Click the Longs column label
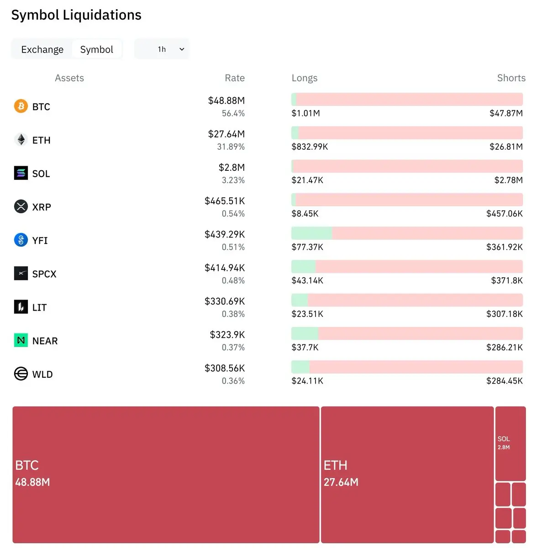537x548 pixels. point(305,78)
